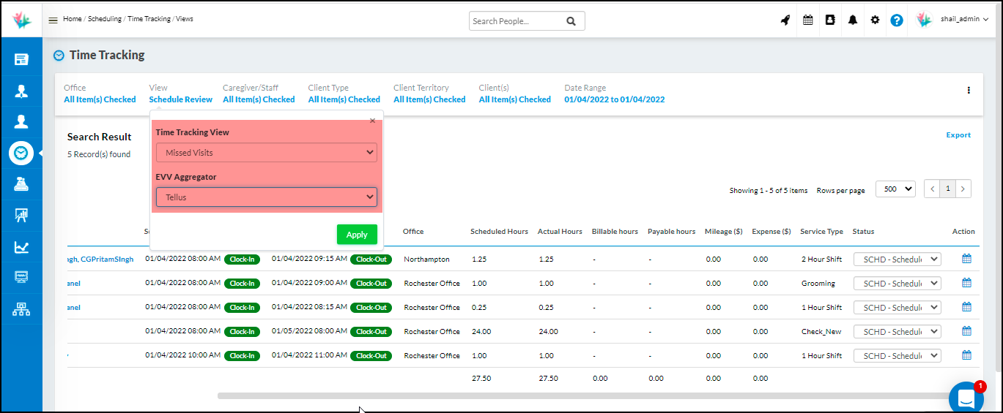Click the calendar action icon for Northampton row
1003x413 pixels.
[966, 259]
